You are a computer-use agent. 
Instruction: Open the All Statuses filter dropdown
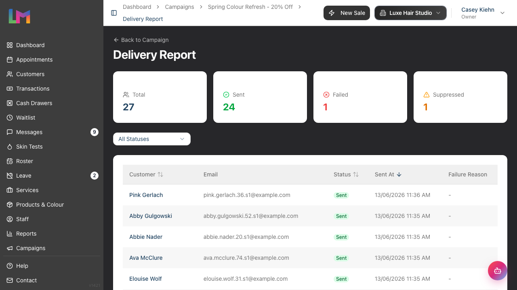(152, 139)
